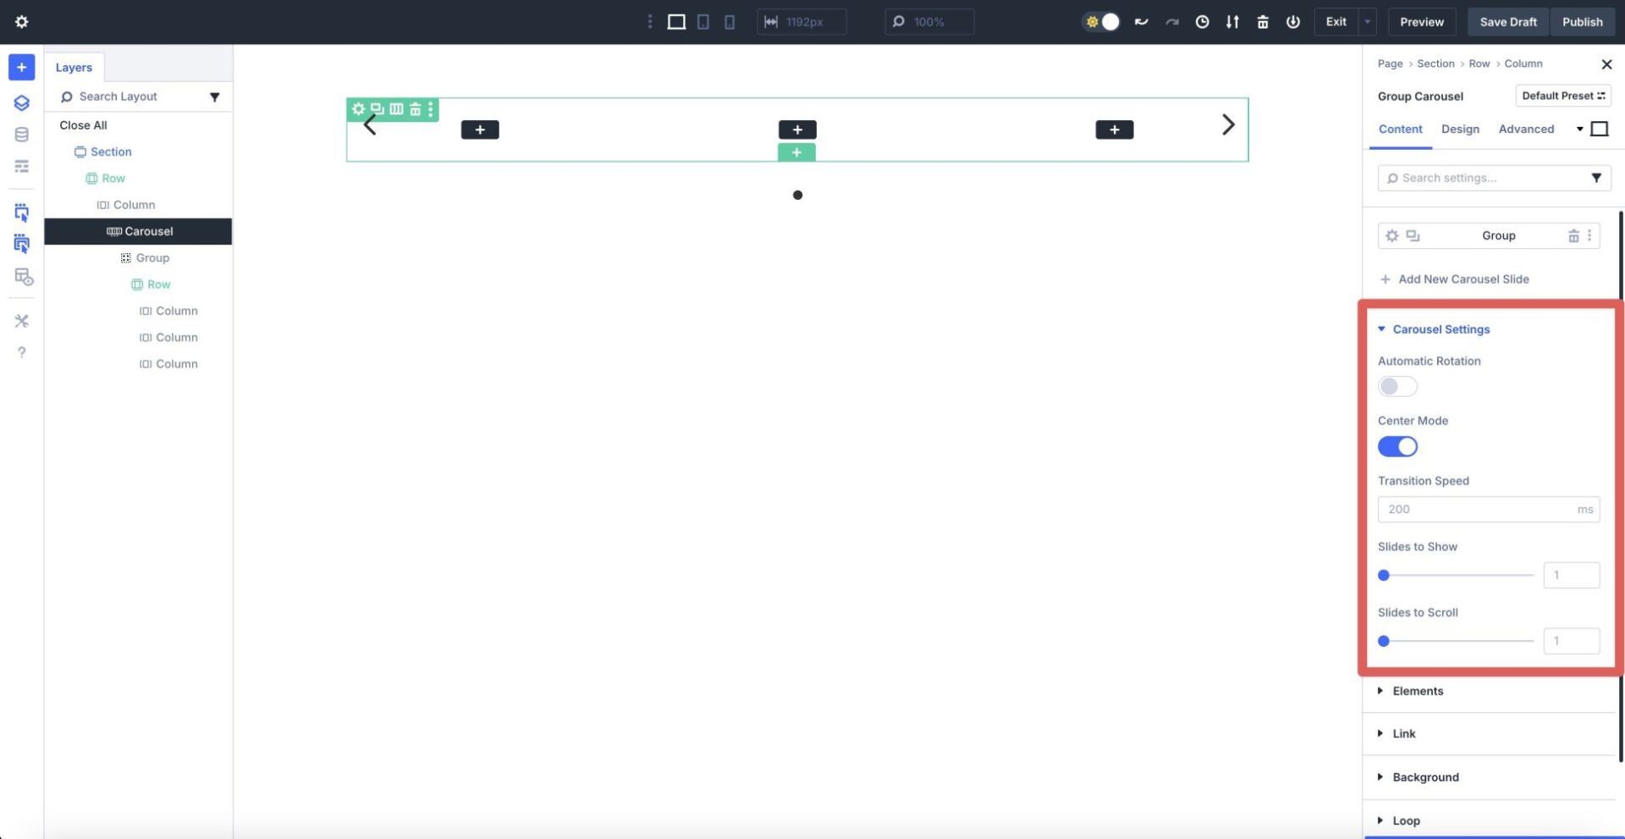The width and height of the screenshot is (1625, 839).
Task: Open the help question mark icon
Action: (x=21, y=352)
